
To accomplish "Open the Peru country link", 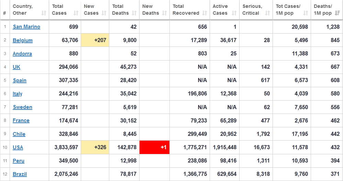I will coord(19,161).
